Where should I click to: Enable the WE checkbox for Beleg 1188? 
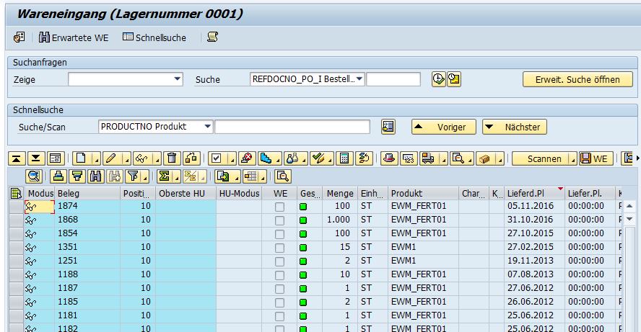[x=279, y=274]
